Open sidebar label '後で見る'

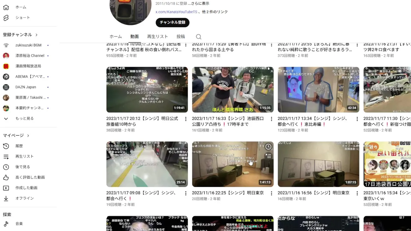click(x=22, y=167)
